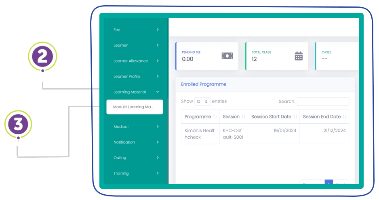
Task: Select the Outing sidebar menu
Action: (x=136, y=158)
